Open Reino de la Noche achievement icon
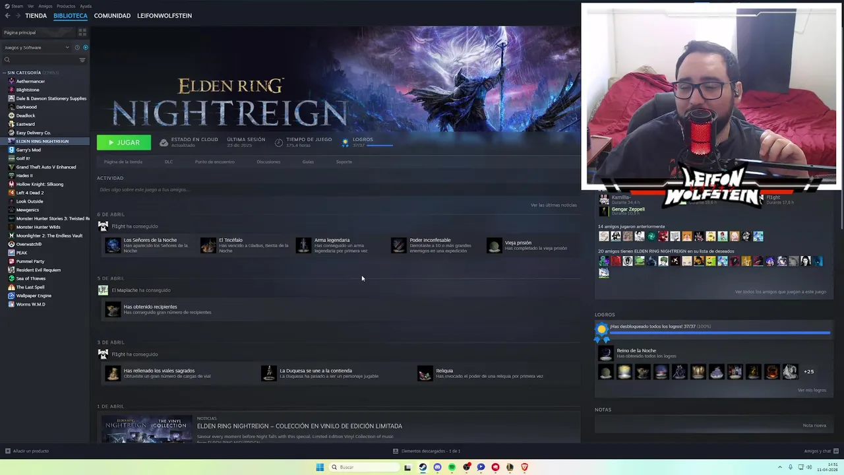This screenshot has height=475, width=844. (x=605, y=354)
